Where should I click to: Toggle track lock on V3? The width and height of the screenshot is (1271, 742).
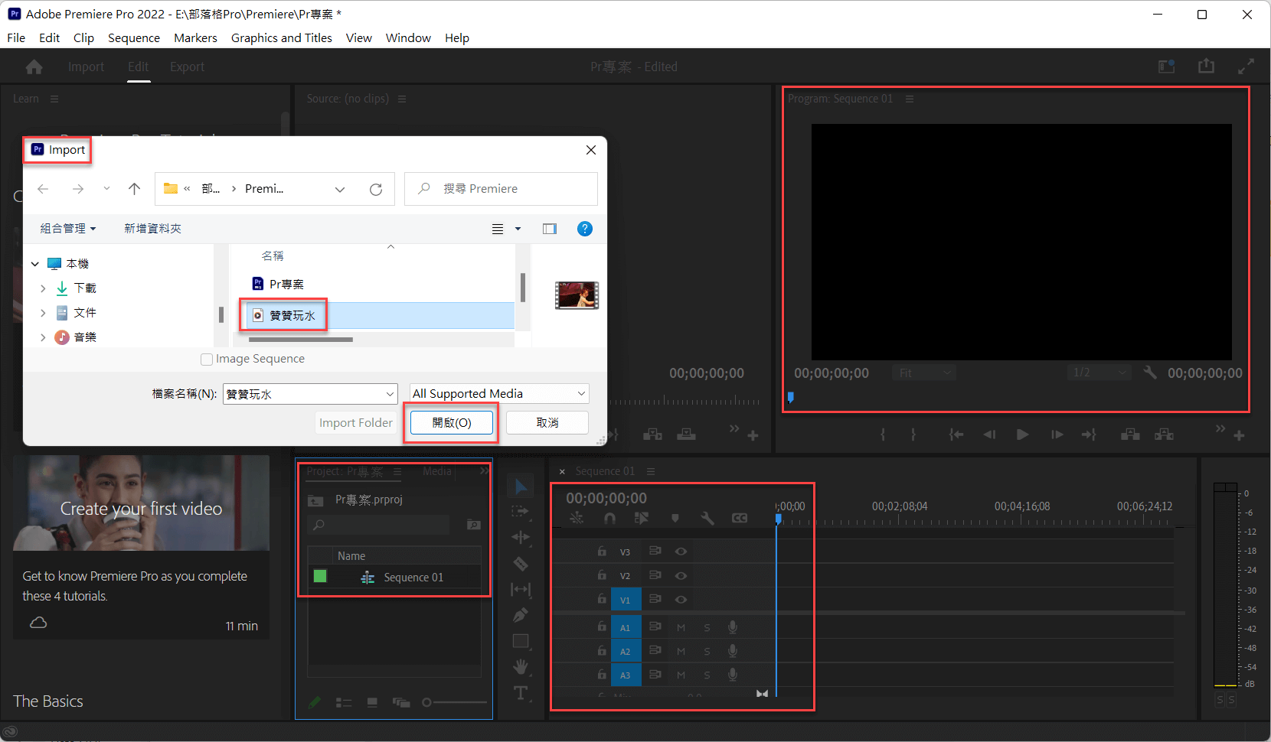602,551
